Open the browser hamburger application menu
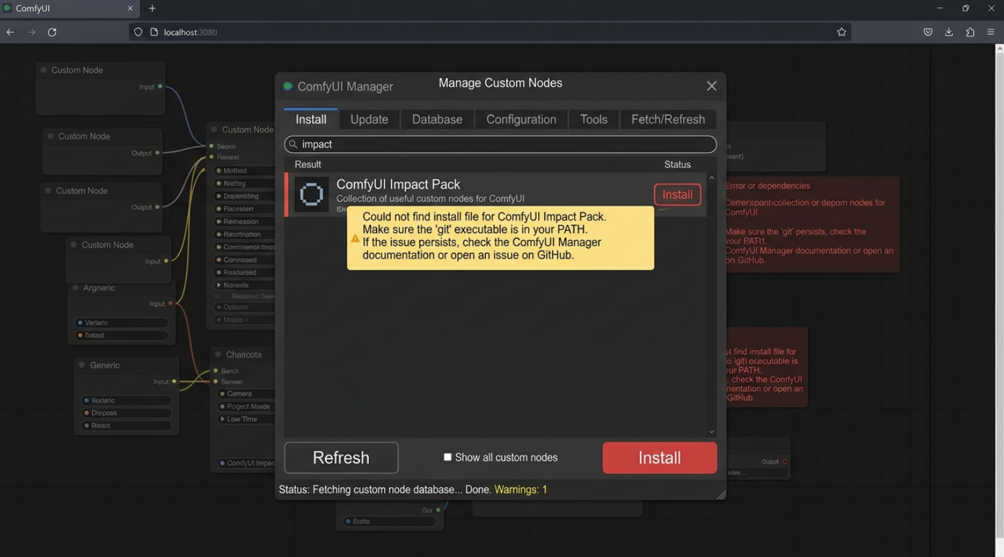The width and height of the screenshot is (1004, 557). pos(991,32)
